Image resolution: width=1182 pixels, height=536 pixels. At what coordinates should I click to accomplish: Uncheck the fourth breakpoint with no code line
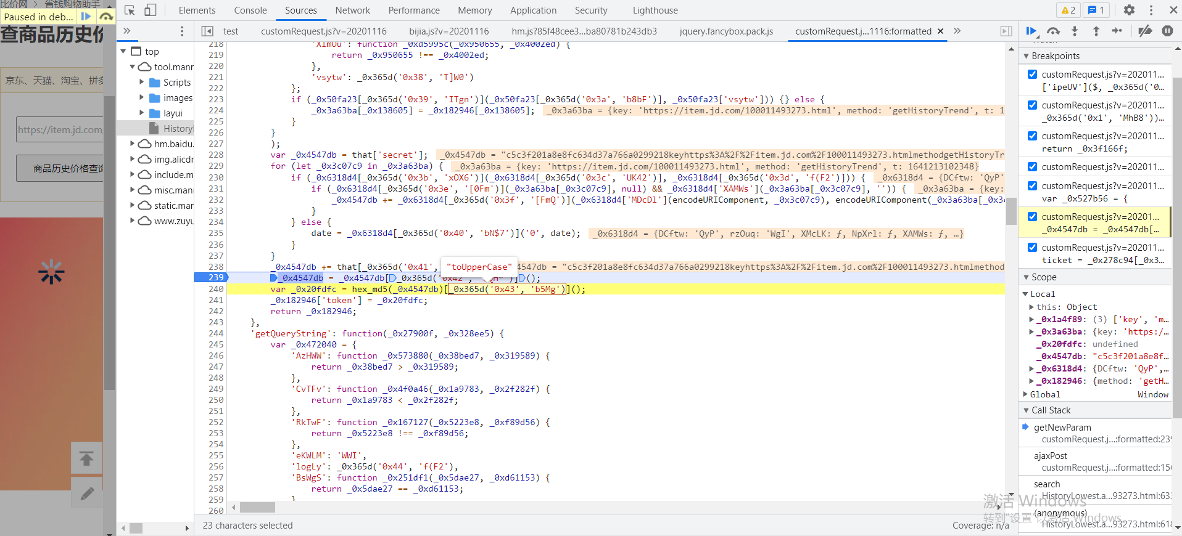(1032, 166)
